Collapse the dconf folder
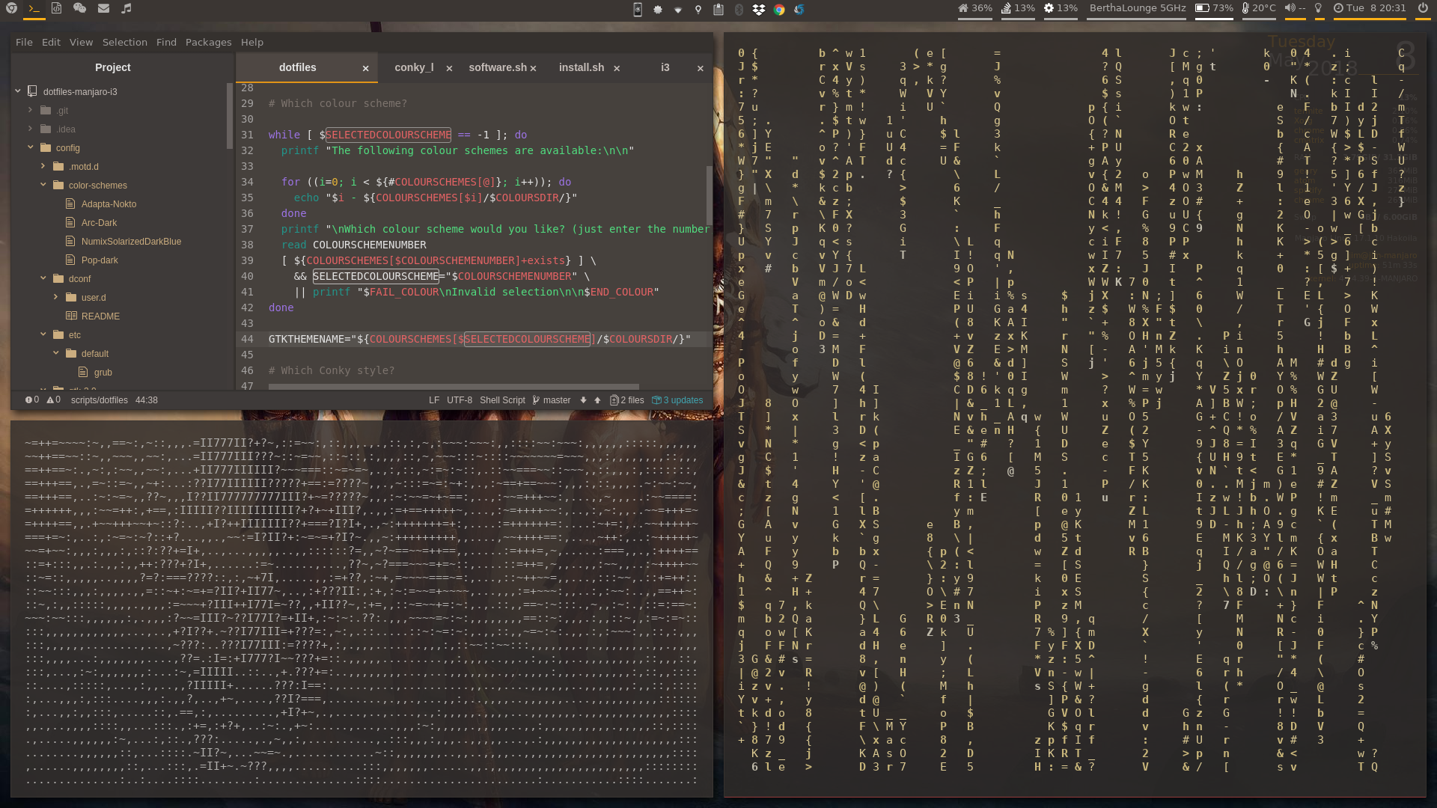This screenshot has height=808, width=1437. point(43,278)
